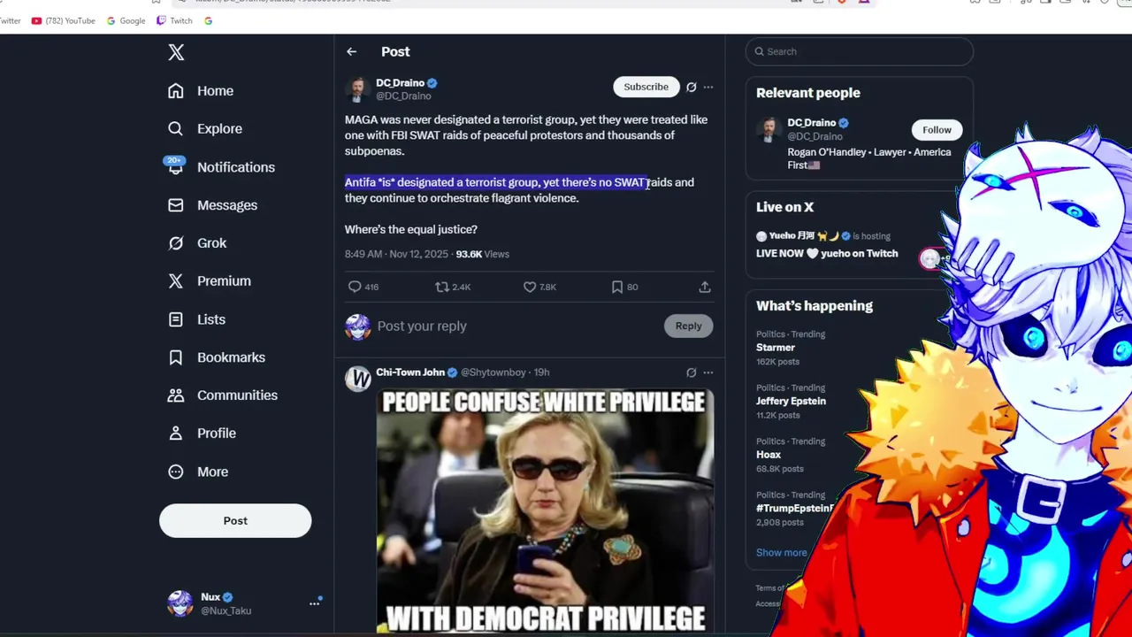Expand the Nux account menu dots

coord(314,603)
